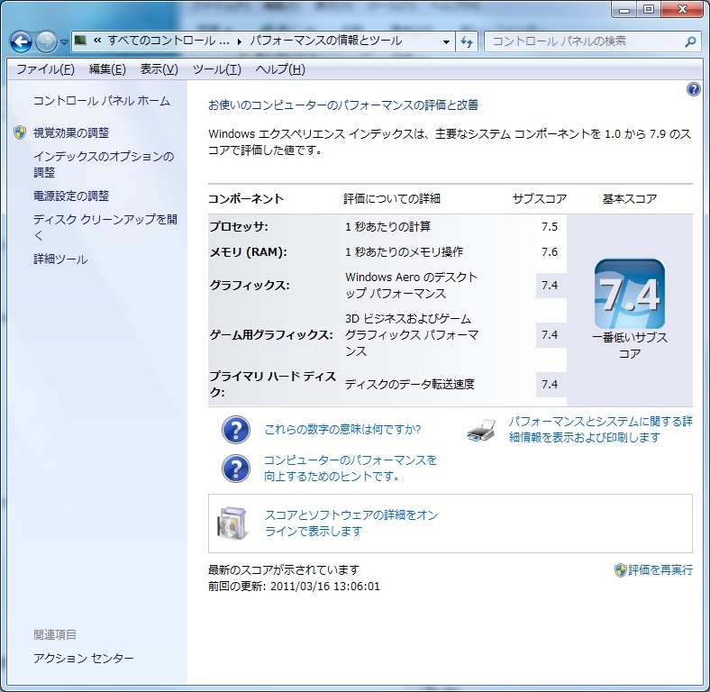This screenshot has height=692, width=710.
Task: Select the ゲーム用グラフィックス: row label
Action: (271, 335)
